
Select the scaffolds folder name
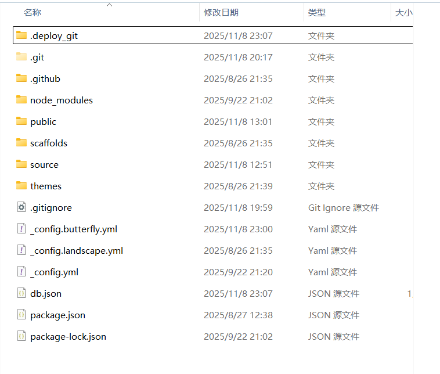click(49, 143)
